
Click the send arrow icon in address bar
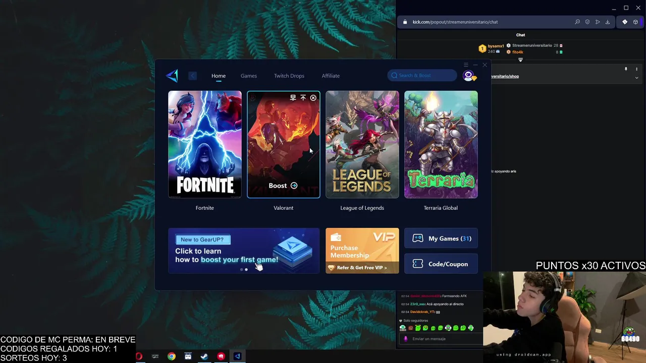[598, 22]
